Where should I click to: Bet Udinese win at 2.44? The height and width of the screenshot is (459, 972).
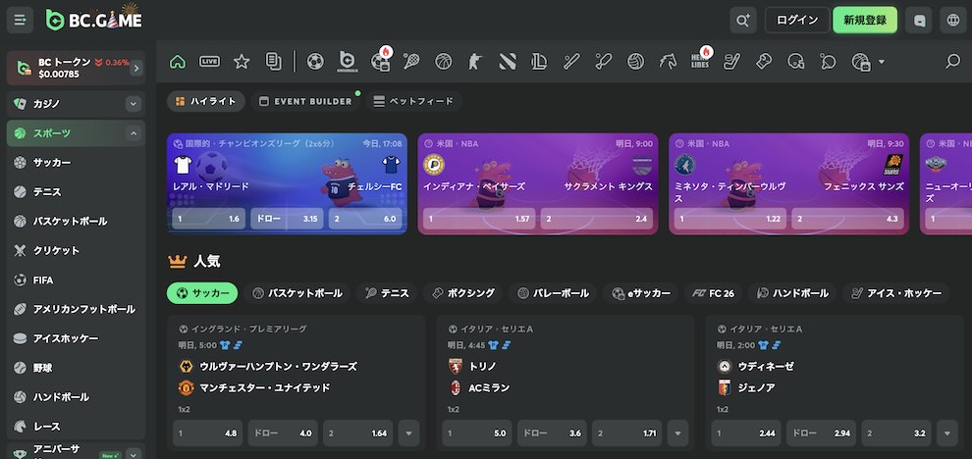coord(747,433)
